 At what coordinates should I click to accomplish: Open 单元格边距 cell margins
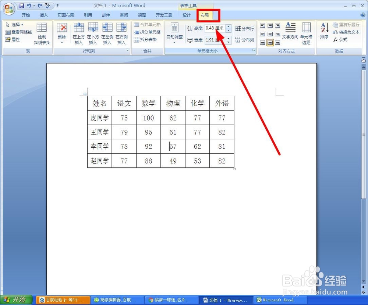tap(306, 33)
